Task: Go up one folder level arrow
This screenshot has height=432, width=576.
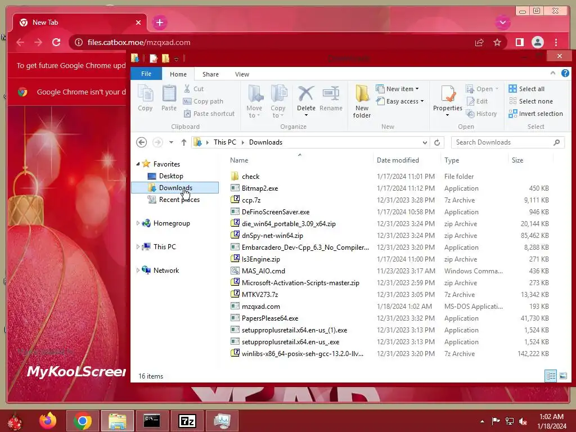Action: 184,142
